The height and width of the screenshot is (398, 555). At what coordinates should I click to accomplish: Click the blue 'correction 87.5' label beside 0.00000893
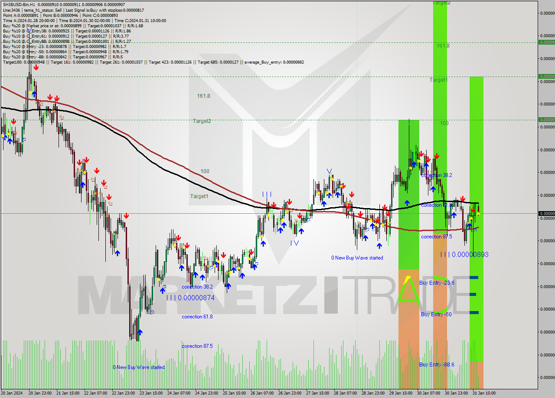tap(436, 237)
